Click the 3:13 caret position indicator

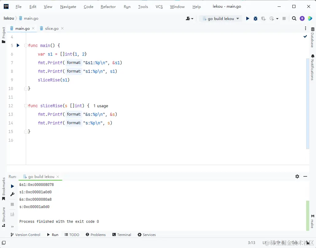pyautogui.click(x=252, y=243)
